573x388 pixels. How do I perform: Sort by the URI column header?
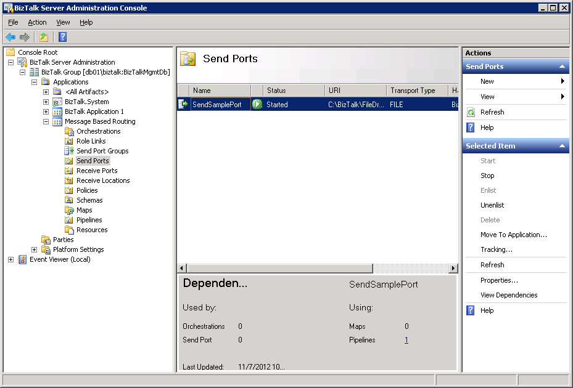point(355,90)
